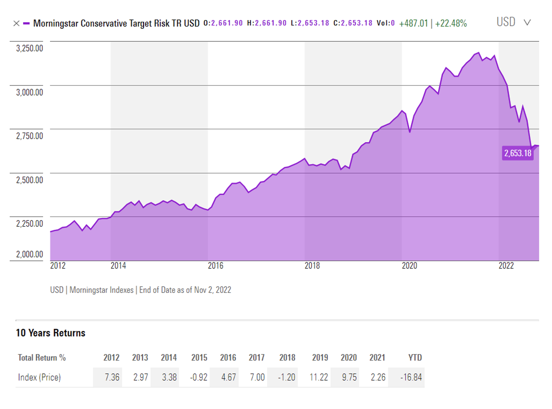Select the 2016 x-axis label
Viewport: 552px width, 409px height.
[x=215, y=266]
